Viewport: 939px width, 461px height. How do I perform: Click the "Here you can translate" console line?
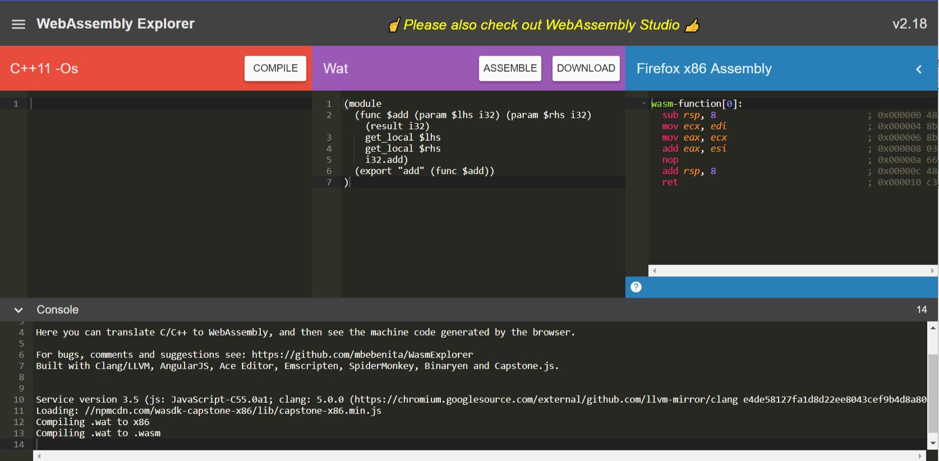306,332
